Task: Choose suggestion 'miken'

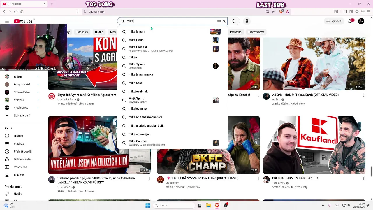Action: click(172, 57)
